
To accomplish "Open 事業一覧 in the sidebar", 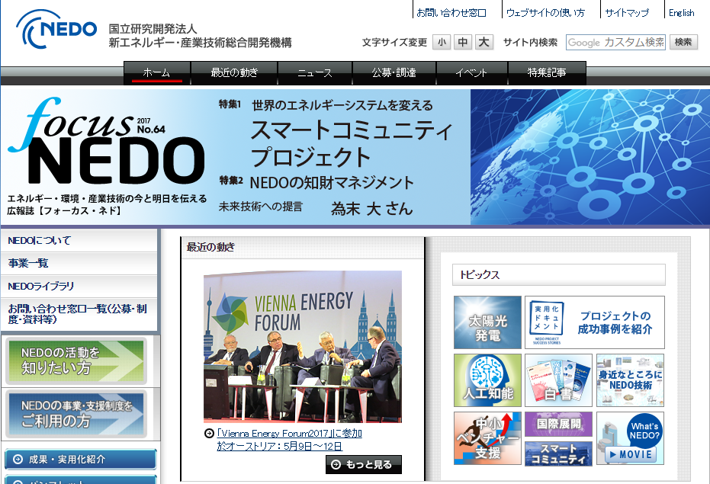I will click(79, 263).
